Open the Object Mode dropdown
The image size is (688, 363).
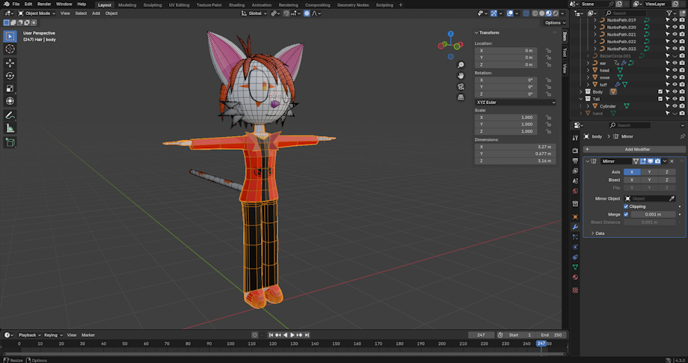[x=36, y=13]
